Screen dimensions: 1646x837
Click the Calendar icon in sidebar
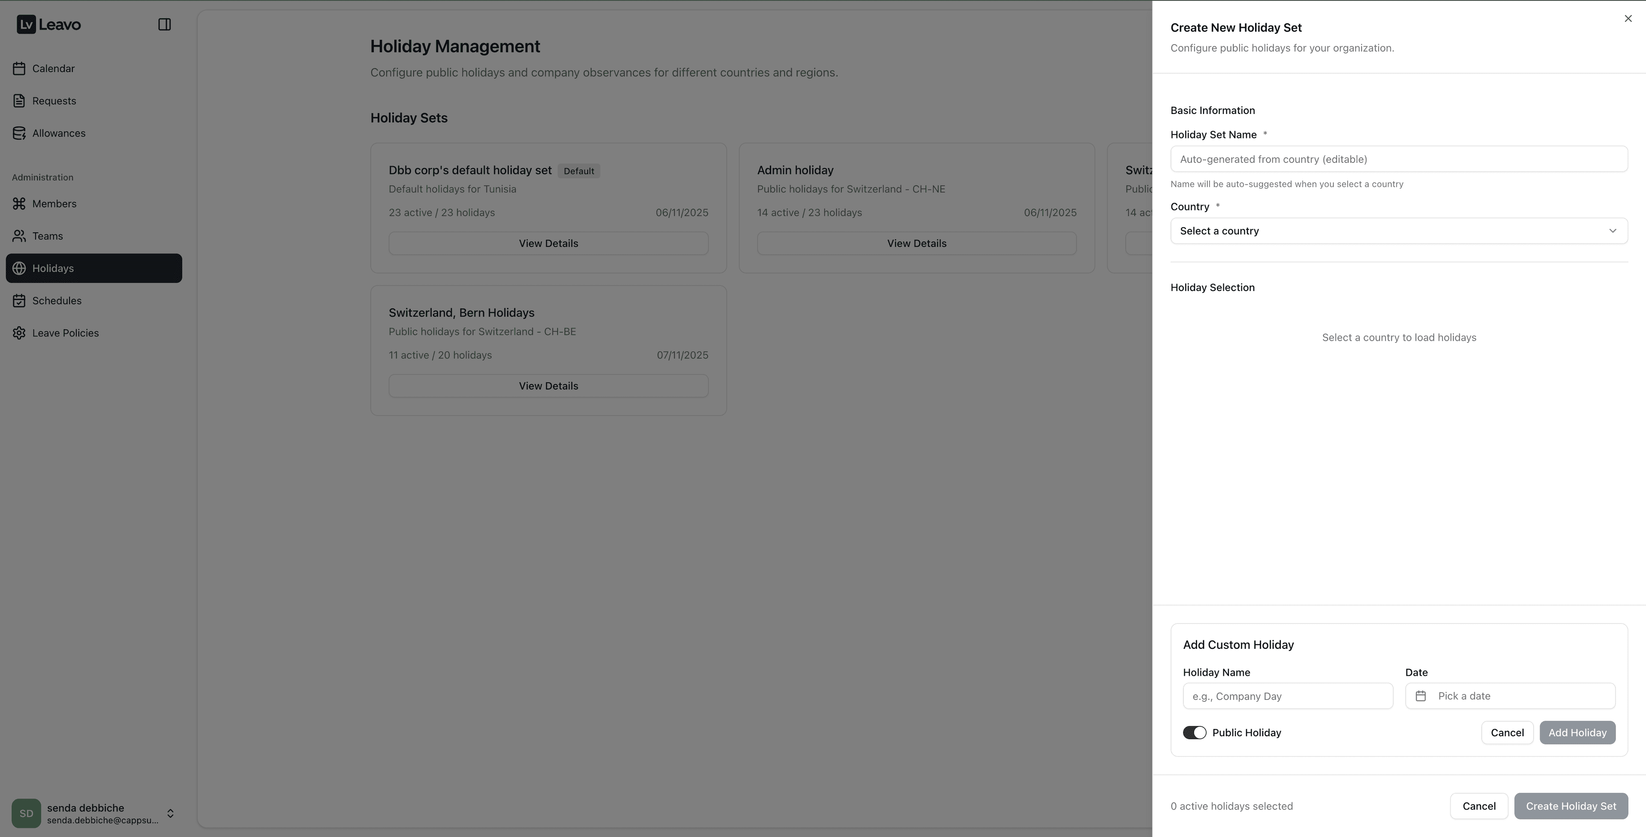click(x=19, y=69)
